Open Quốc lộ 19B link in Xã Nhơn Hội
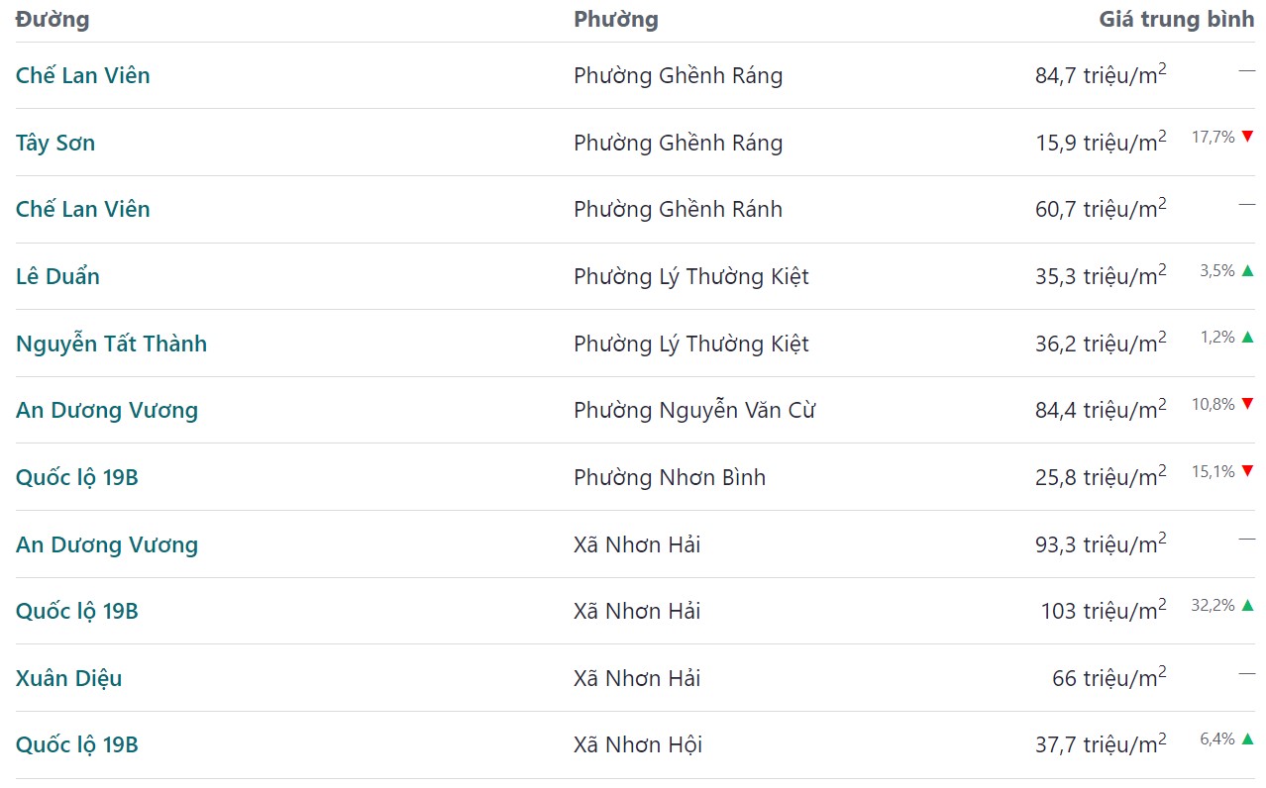Viewport: 1266px width, 788px height. 77,744
